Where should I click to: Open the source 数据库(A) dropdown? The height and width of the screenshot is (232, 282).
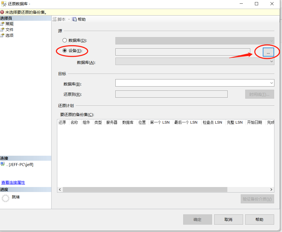coord(195,61)
